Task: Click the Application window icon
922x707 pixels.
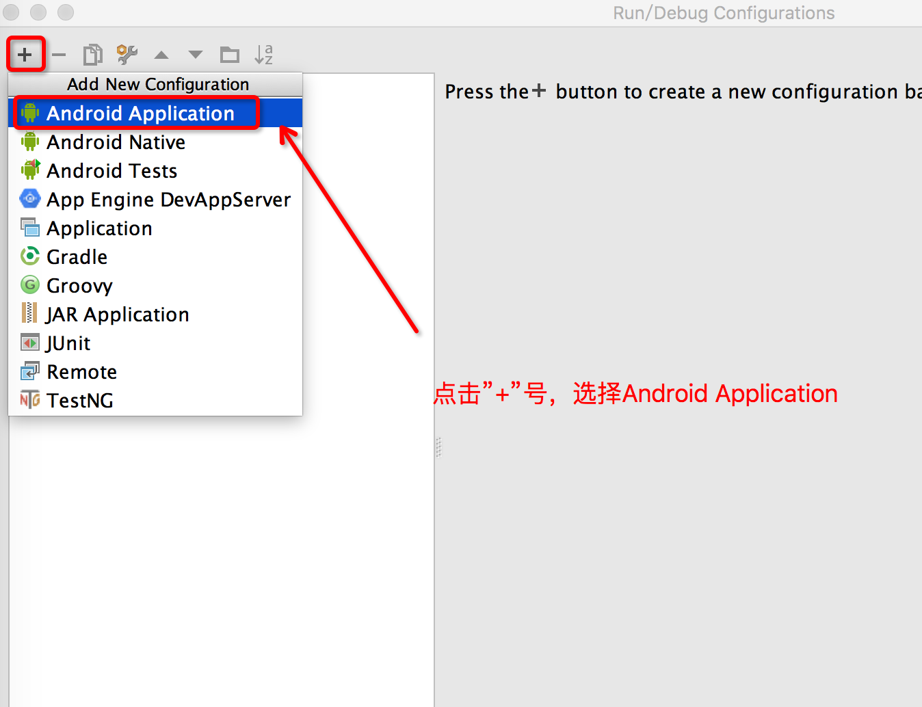Action: click(x=30, y=227)
